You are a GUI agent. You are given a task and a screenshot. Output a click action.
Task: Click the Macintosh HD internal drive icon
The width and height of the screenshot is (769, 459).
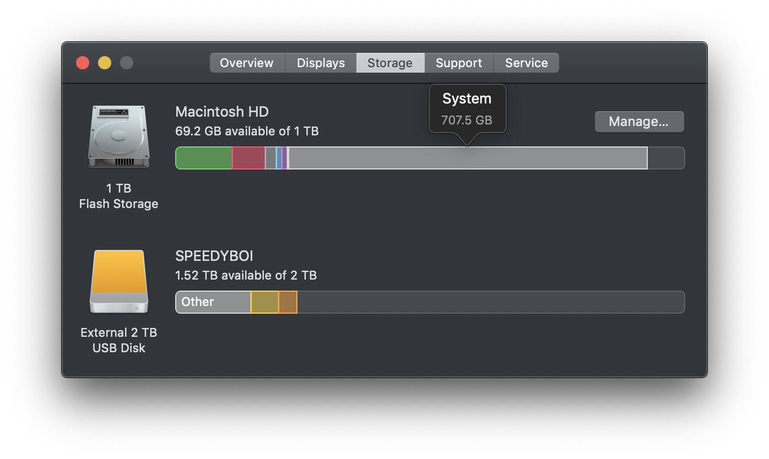tap(118, 137)
